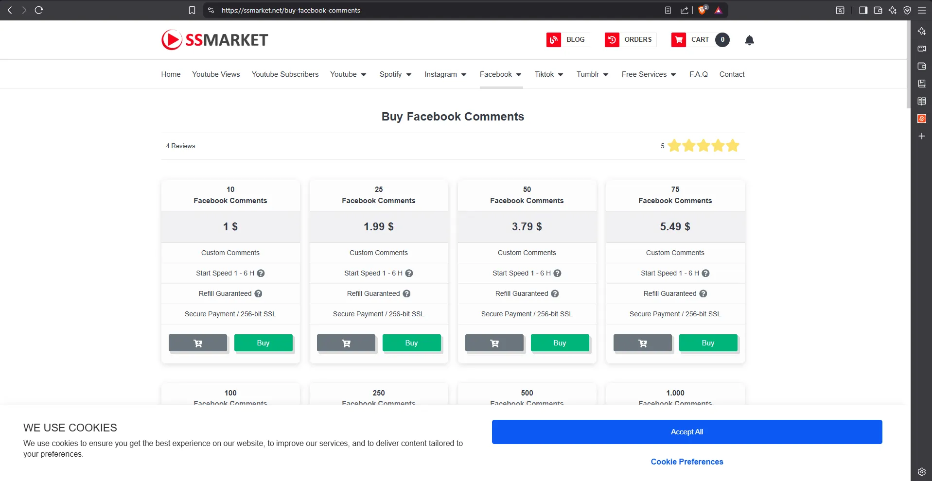Buy 25 Facebook Comments for 1.99 $

click(x=411, y=343)
